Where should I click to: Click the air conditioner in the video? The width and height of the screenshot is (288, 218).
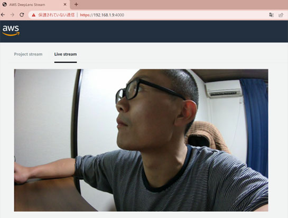224,89
